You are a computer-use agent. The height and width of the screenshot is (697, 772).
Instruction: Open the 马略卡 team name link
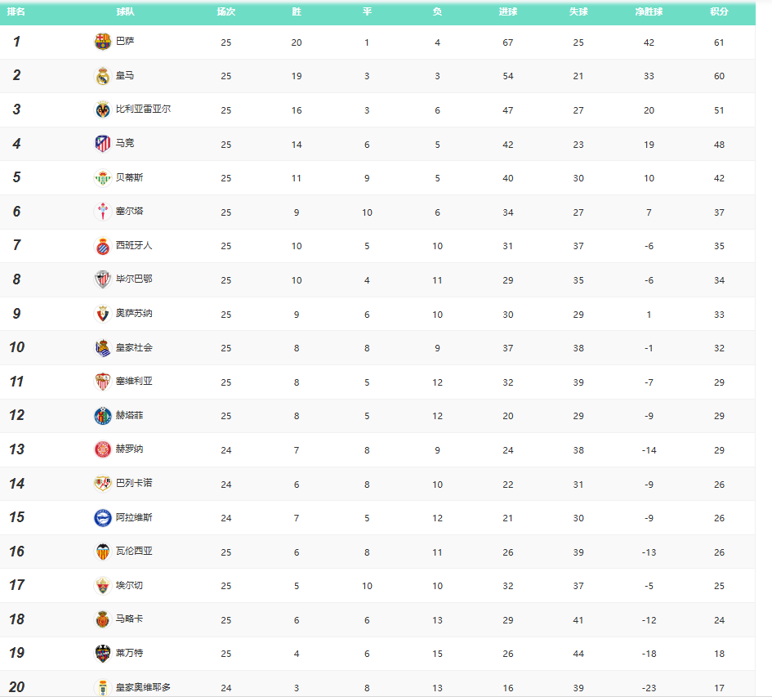coord(129,619)
